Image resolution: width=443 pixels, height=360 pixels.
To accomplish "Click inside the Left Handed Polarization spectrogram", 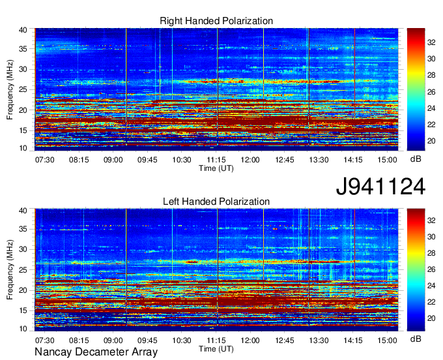I will (x=216, y=270).
